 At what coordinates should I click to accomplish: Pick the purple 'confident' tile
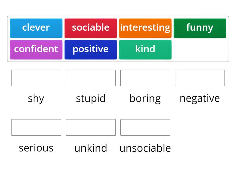pos(36,49)
